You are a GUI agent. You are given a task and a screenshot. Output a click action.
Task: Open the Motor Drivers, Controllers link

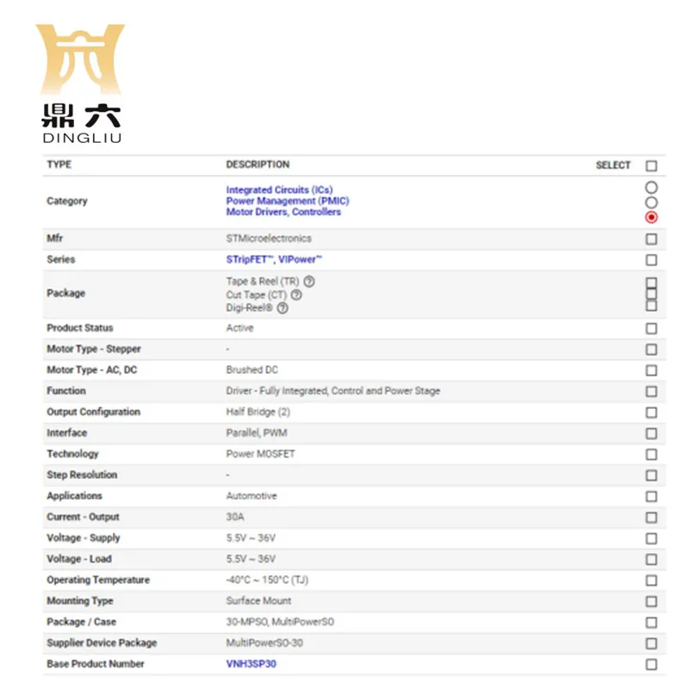pos(283,212)
